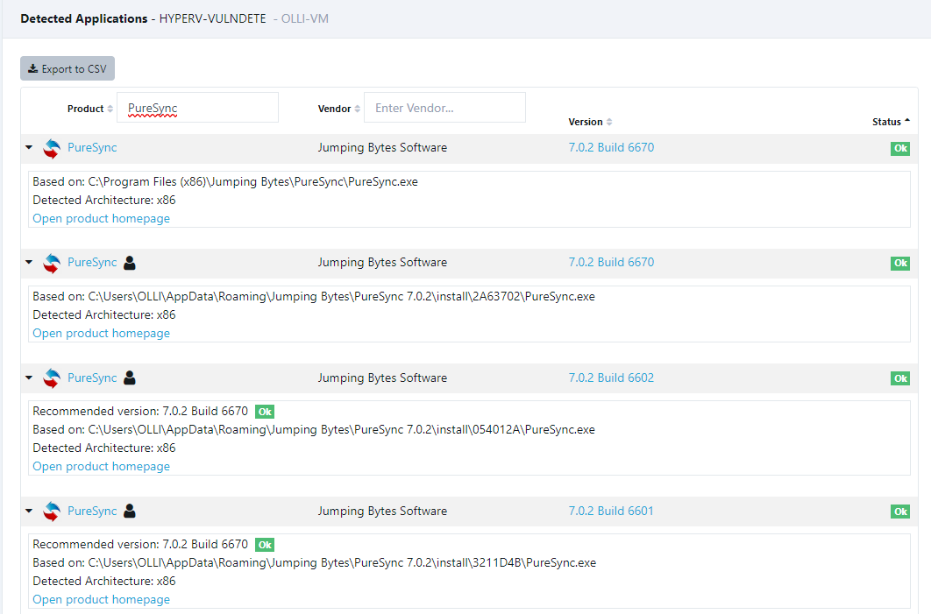This screenshot has width=931, height=614.
Task: Click Ok badge beside recommended version in 6601 details
Action: [x=265, y=545]
